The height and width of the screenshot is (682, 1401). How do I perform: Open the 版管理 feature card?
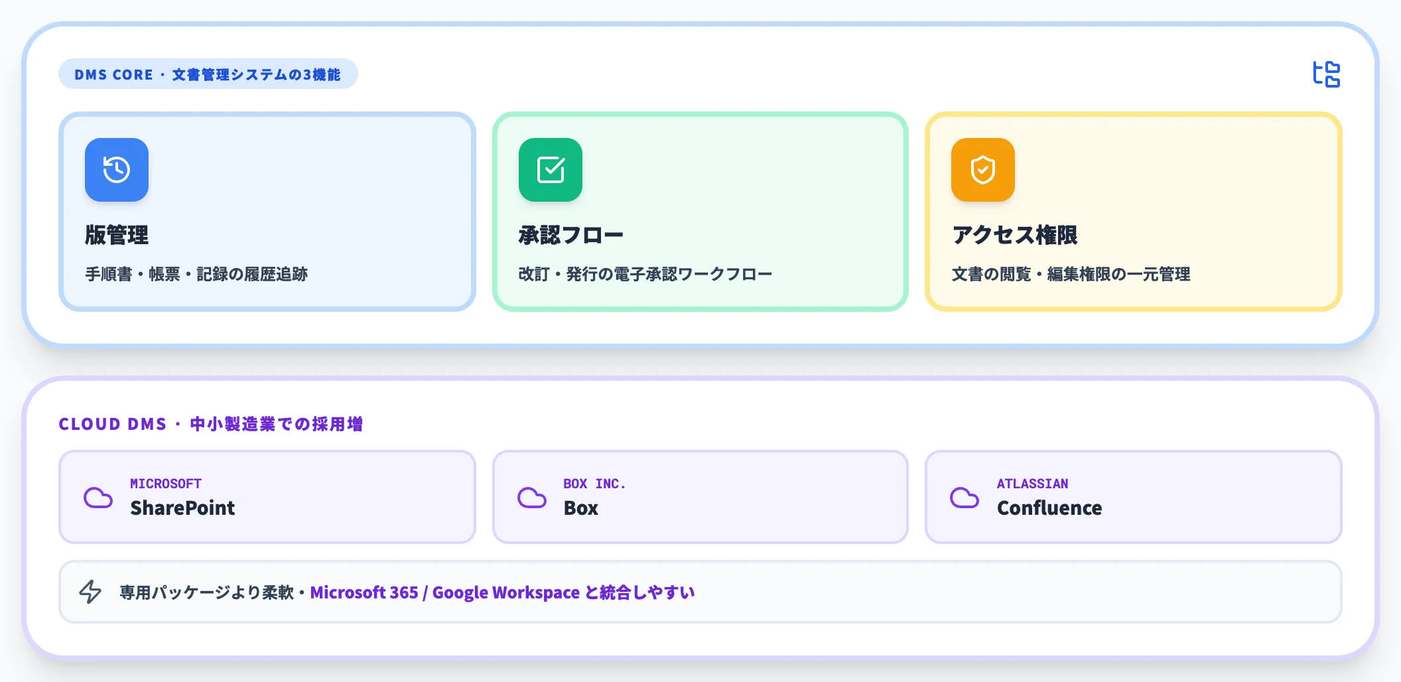tap(267, 212)
